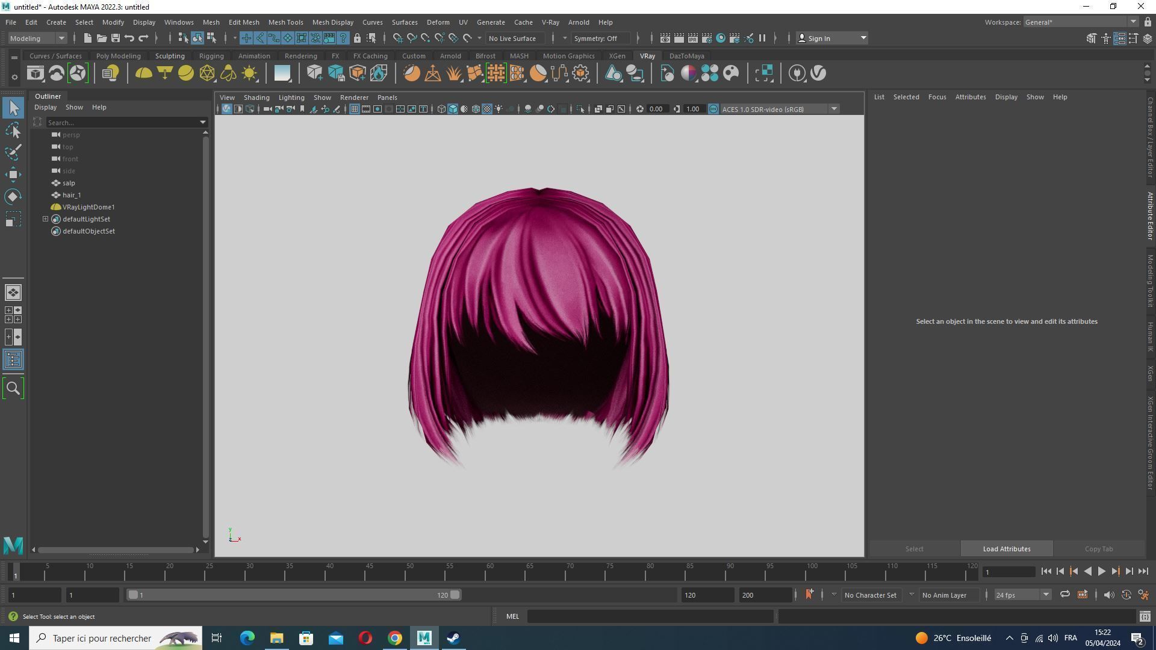The width and height of the screenshot is (1156, 650).
Task: Toggle textured display in the viewport
Action: (487, 109)
